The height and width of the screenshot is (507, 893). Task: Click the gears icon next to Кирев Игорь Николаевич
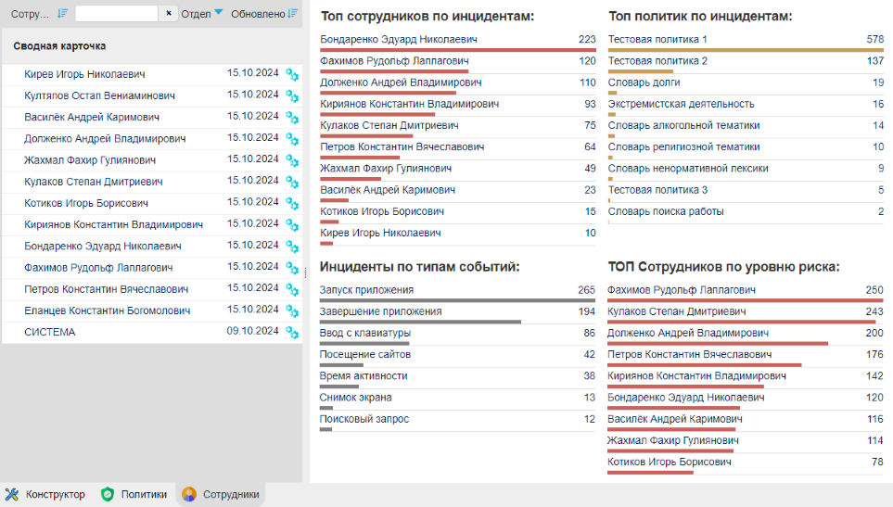[292, 75]
